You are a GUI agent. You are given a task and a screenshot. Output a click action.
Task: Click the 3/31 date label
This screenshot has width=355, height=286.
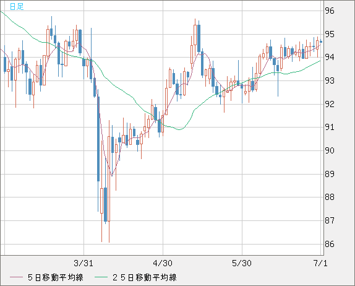click(x=83, y=263)
